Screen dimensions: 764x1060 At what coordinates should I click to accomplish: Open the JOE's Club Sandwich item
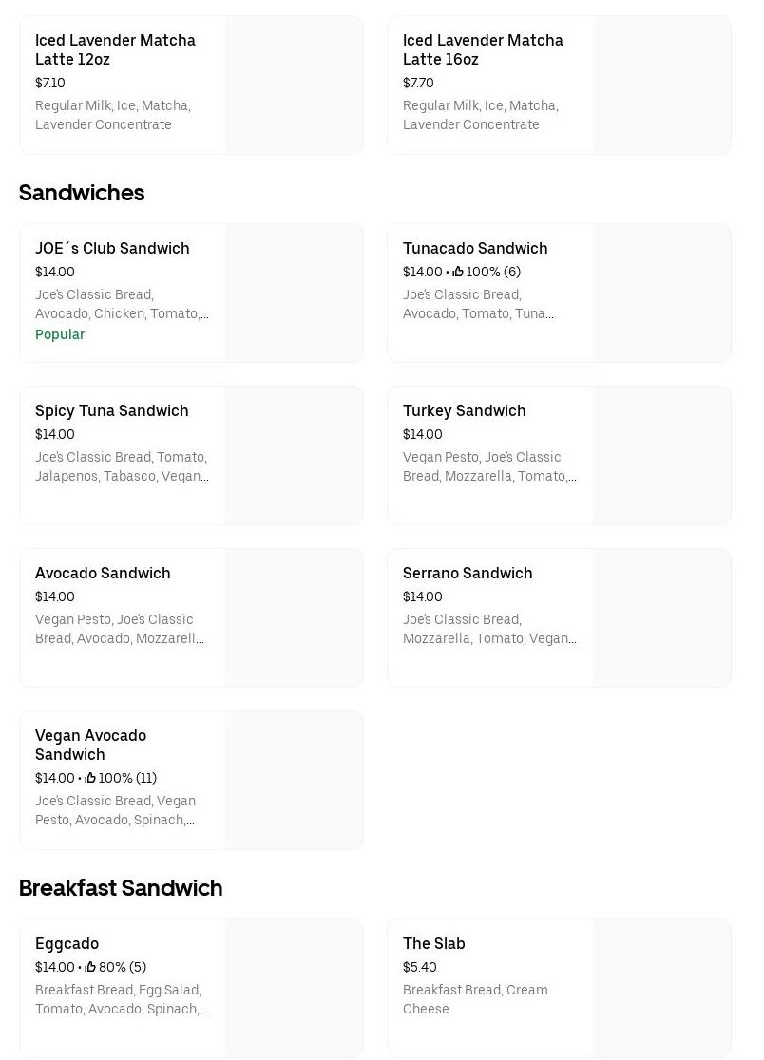tap(112, 249)
